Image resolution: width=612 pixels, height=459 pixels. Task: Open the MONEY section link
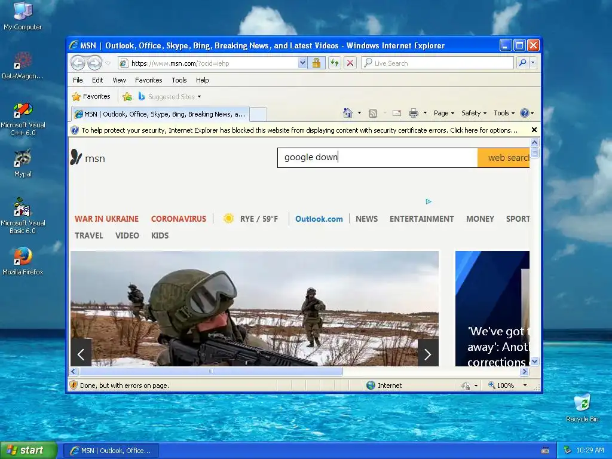coord(480,219)
